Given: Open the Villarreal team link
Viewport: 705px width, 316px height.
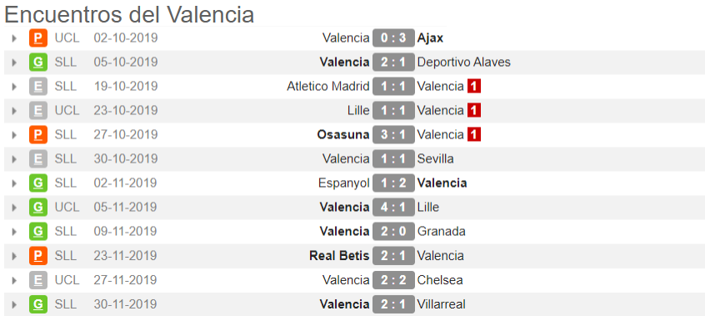Looking at the screenshot, I should 441,304.
